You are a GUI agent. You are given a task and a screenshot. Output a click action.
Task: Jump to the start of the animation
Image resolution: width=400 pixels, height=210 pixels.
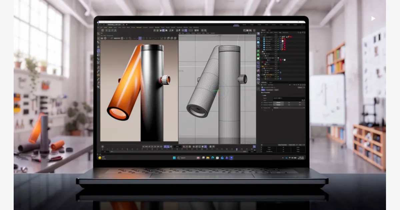144,146
